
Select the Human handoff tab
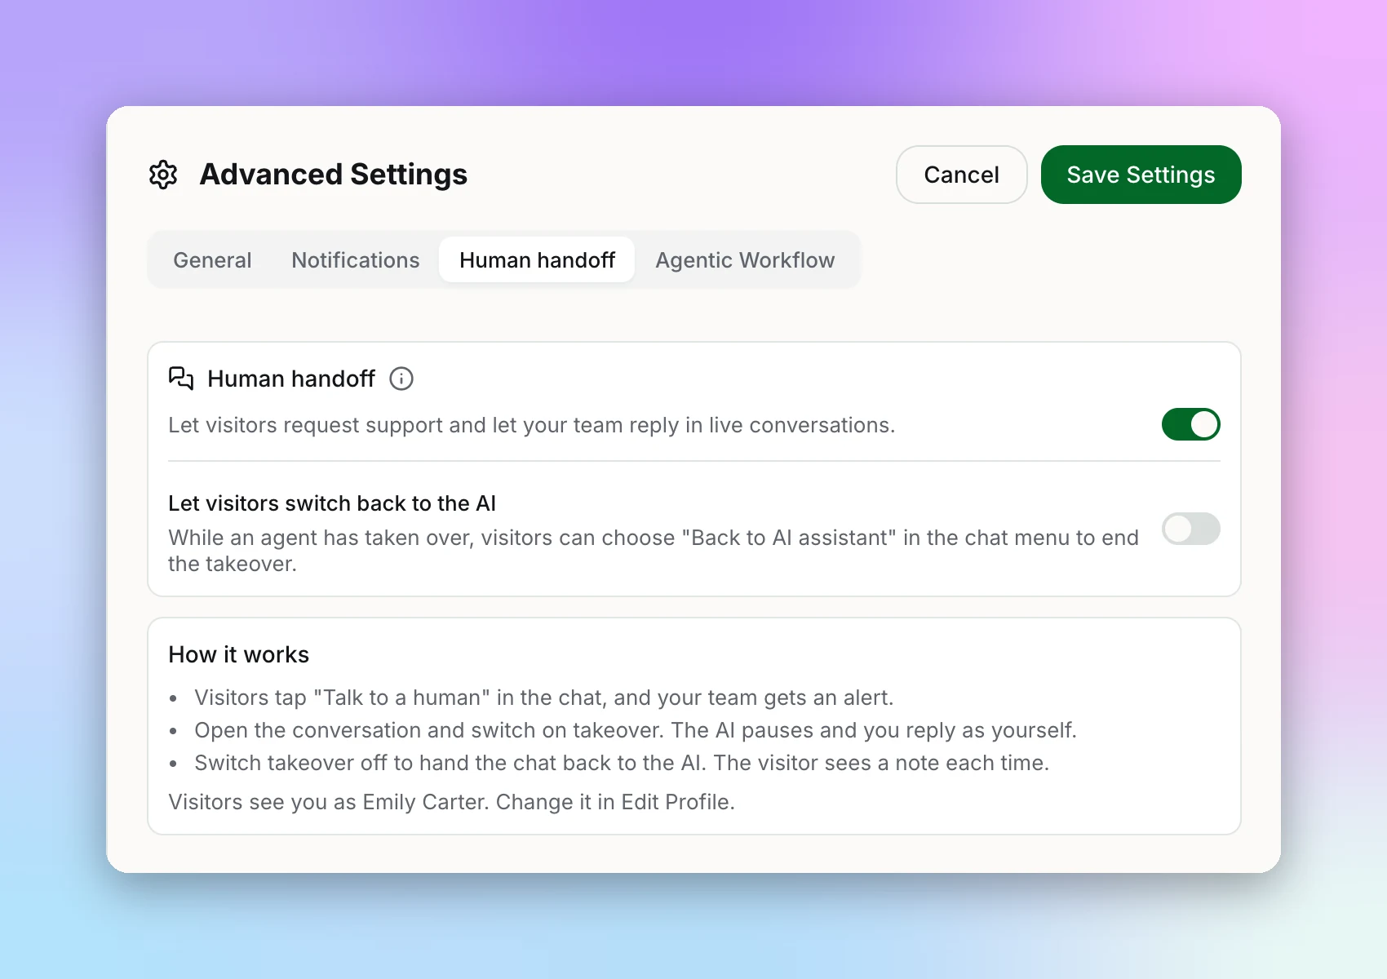click(x=537, y=259)
